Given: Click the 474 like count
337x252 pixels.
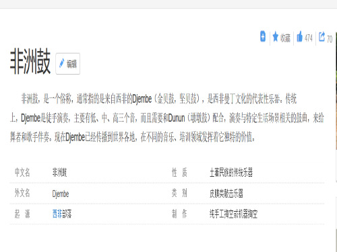Looking at the screenshot, I should pyautogui.click(x=309, y=38).
